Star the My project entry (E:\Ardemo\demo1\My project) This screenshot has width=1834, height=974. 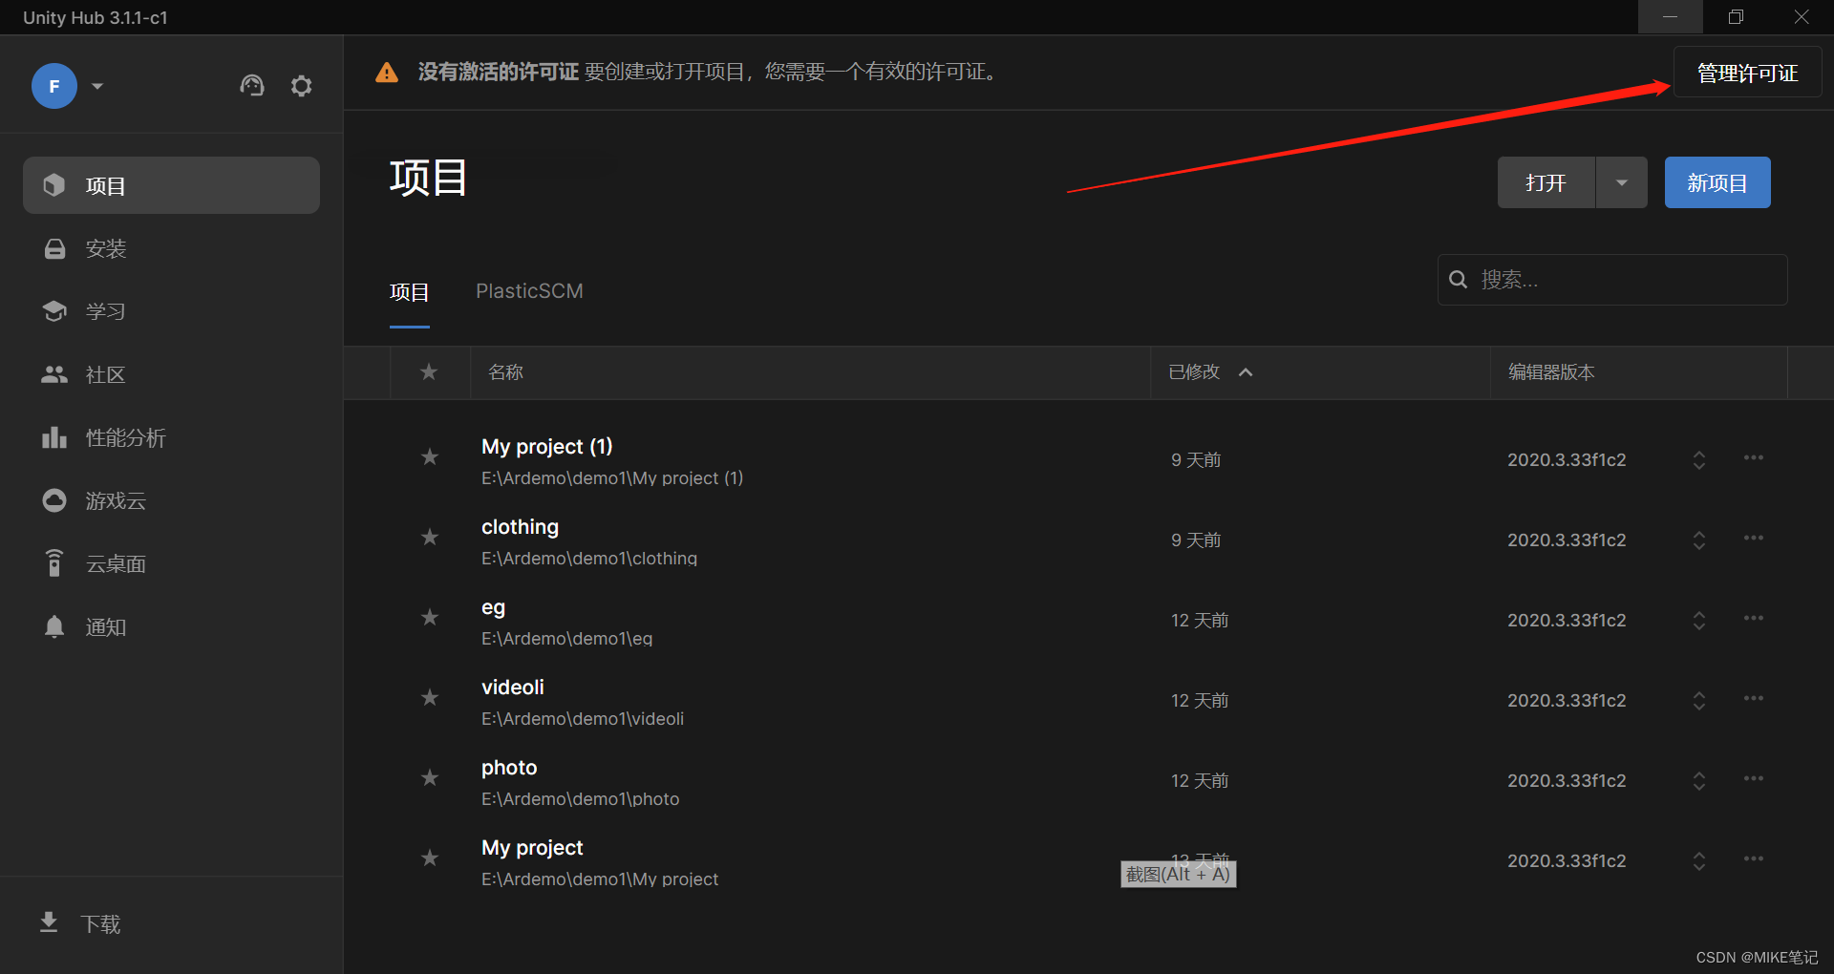430,858
